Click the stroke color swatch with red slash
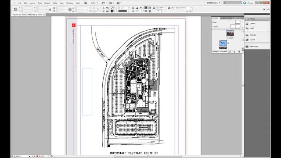 [112, 8]
